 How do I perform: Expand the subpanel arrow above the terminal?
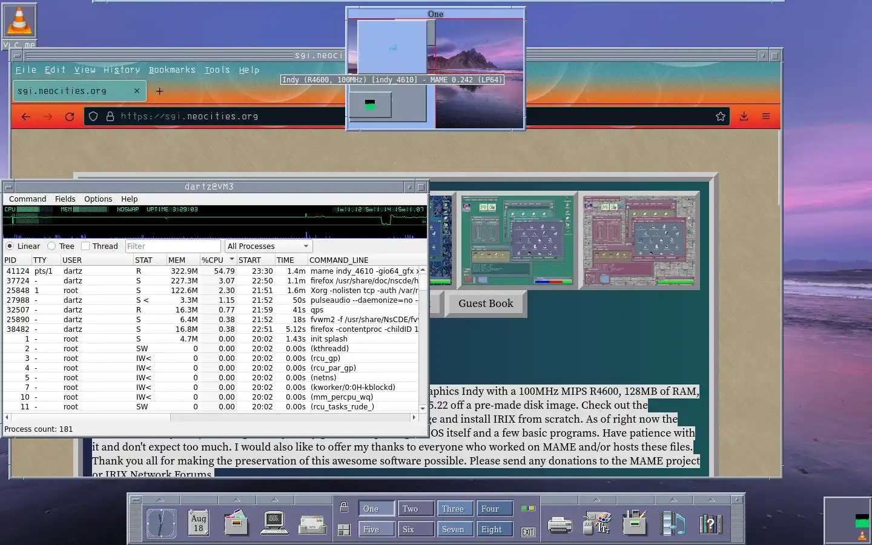pyautogui.click(x=275, y=500)
